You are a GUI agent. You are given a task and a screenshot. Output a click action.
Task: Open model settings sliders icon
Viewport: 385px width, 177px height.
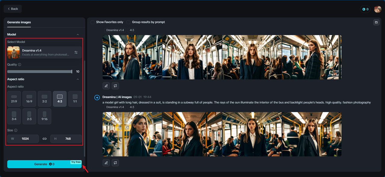tap(76, 52)
